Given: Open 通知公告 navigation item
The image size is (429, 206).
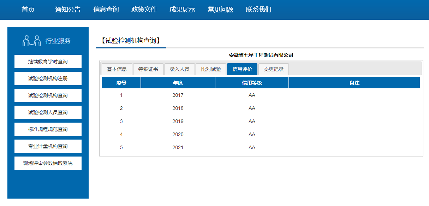Looking at the screenshot, I should point(68,10).
